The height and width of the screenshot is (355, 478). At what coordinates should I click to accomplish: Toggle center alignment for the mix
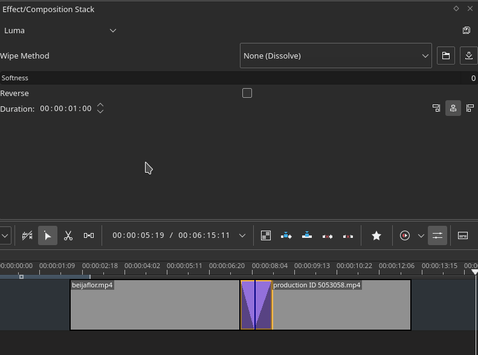pyautogui.click(x=453, y=108)
